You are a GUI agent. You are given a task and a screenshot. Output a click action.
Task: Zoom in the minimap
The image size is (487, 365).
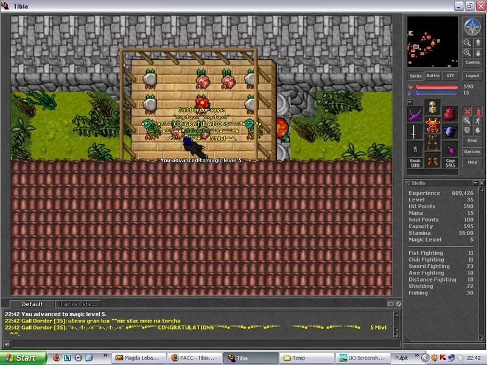(x=467, y=53)
